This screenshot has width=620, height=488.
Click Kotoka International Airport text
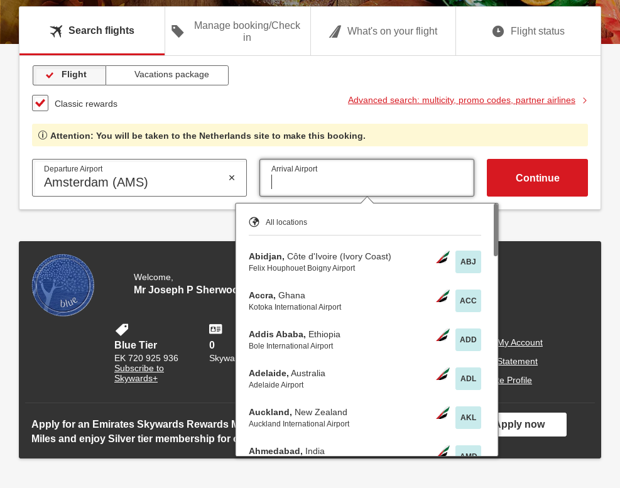point(295,307)
